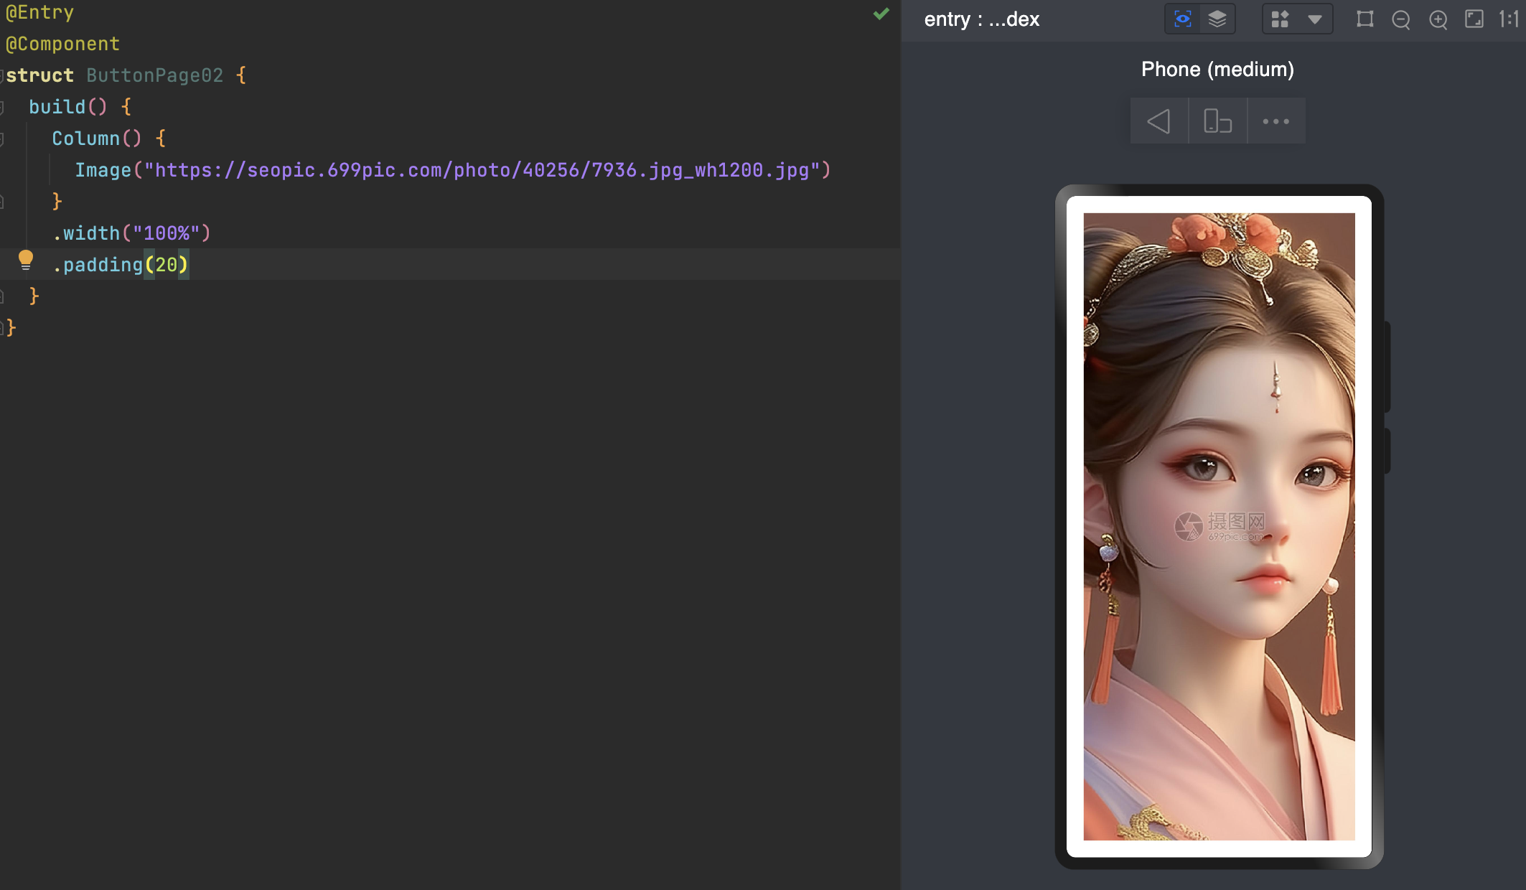
Task: Click the frame bounds icon in previewer toolbar
Action: [x=1364, y=19]
